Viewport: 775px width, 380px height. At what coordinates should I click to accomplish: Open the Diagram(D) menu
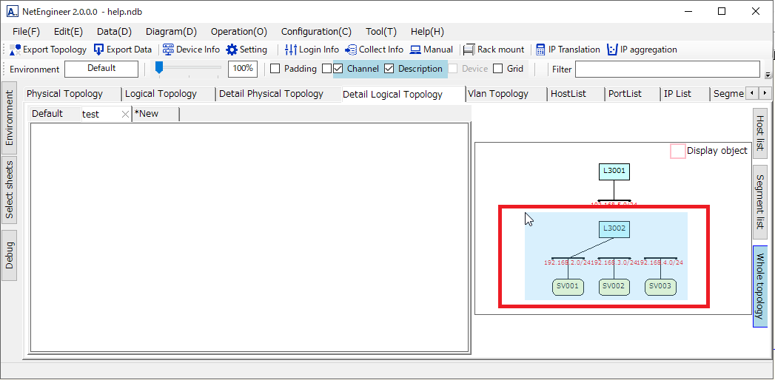click(171, 32)
